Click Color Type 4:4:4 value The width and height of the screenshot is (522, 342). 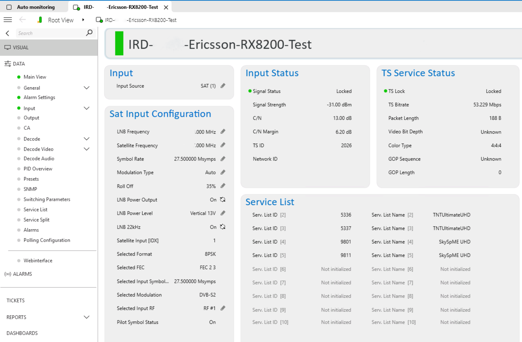tap(496, 145)
